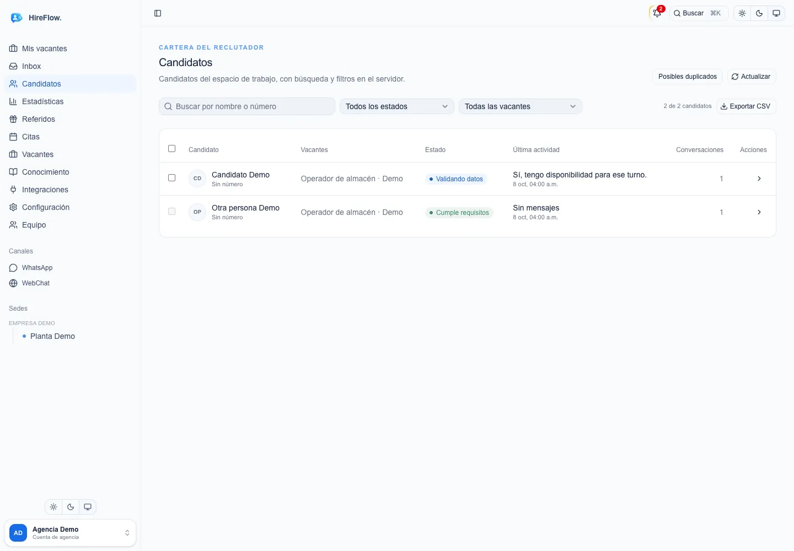Click Posibles duplicados button

pos(688,77)
